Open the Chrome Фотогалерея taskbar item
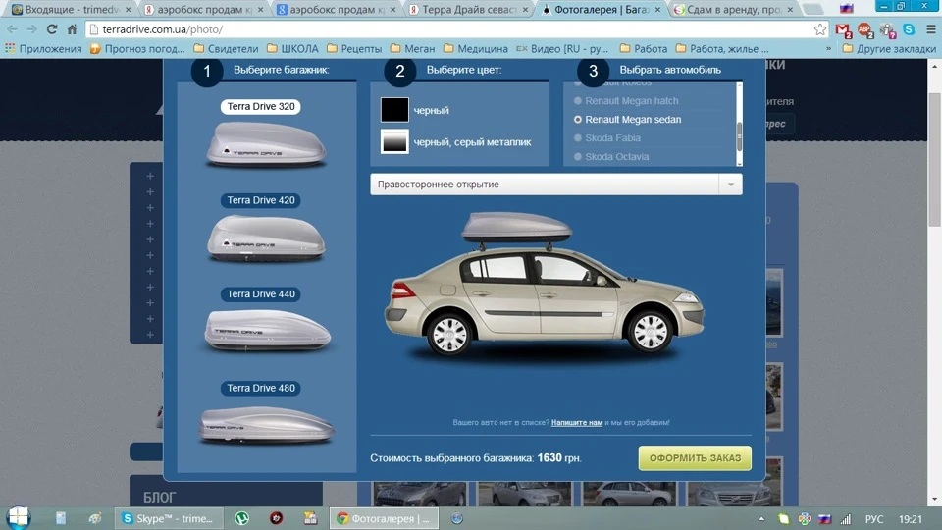Image resolution: width=942 pixels, height=530 pixels. (384, 518)
